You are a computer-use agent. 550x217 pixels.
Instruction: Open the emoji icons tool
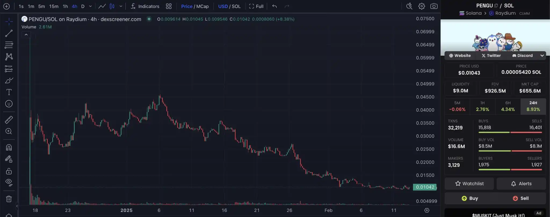click(9, 104)
